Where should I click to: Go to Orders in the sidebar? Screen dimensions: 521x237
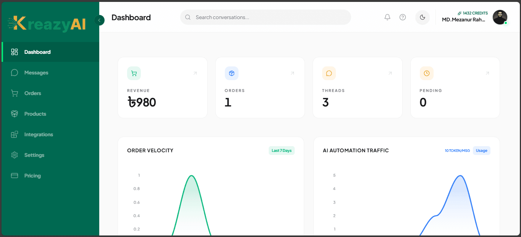[x=50, y=93]
